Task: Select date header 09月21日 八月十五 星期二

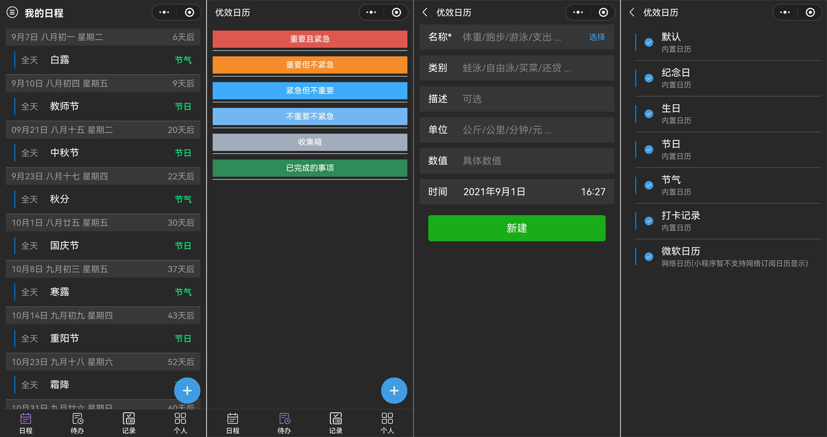Action: pos(103,130)
